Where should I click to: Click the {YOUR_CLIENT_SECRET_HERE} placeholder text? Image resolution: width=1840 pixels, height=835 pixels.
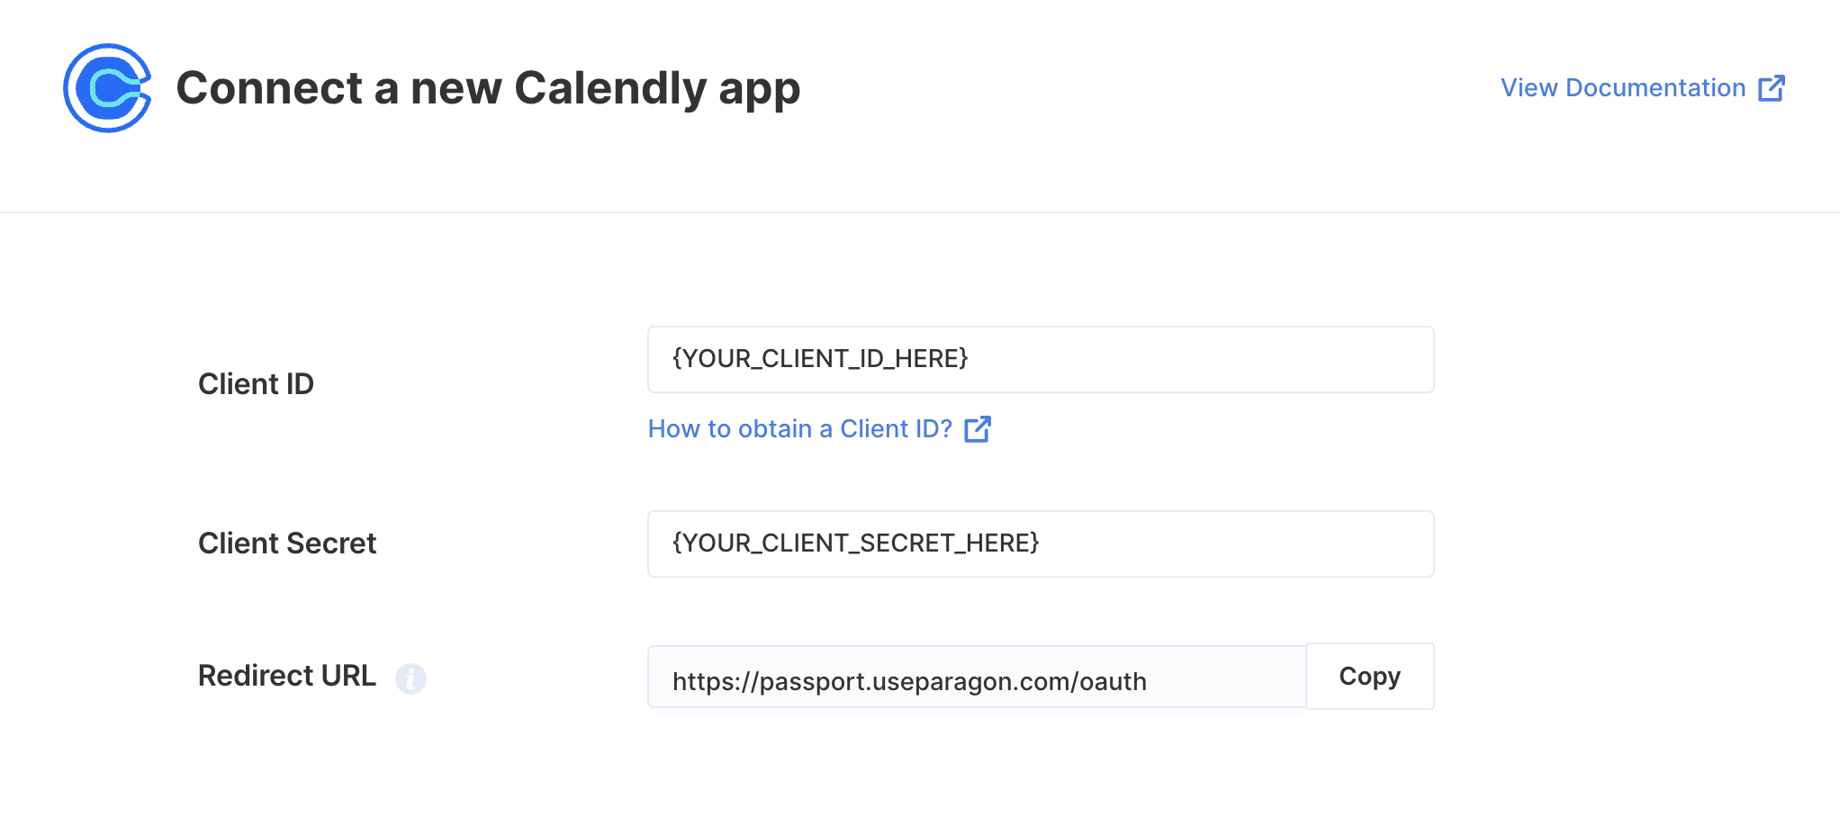click(x=856, y=543)
